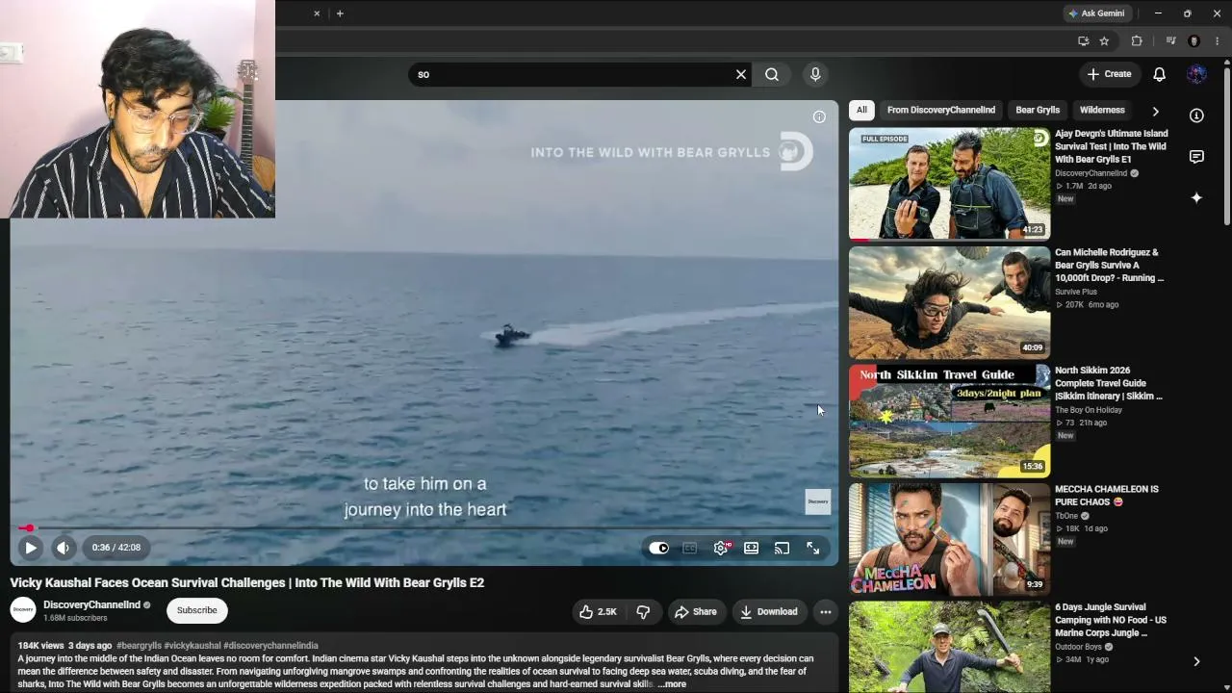Play the paused video
The image size is (1232, 693).
pos(31,548)
